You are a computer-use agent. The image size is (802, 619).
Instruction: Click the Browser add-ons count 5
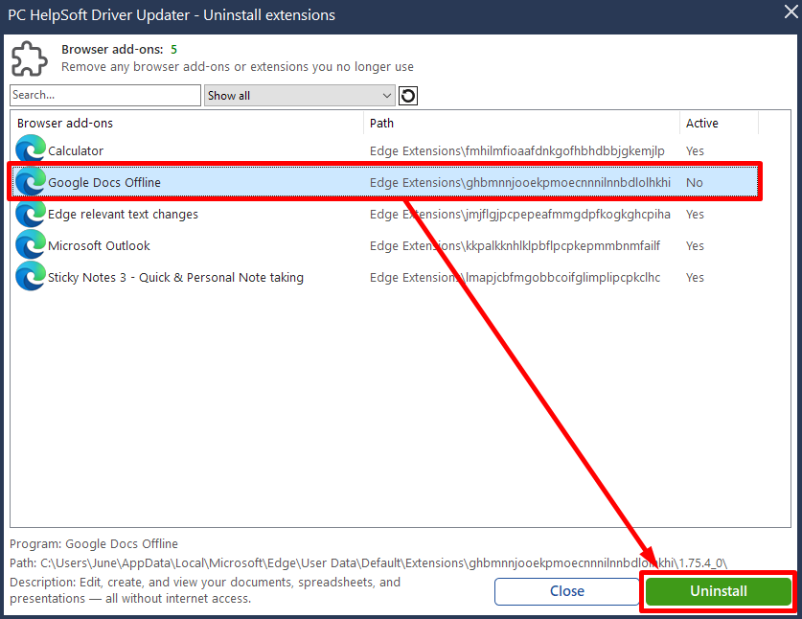click(173, 50)
